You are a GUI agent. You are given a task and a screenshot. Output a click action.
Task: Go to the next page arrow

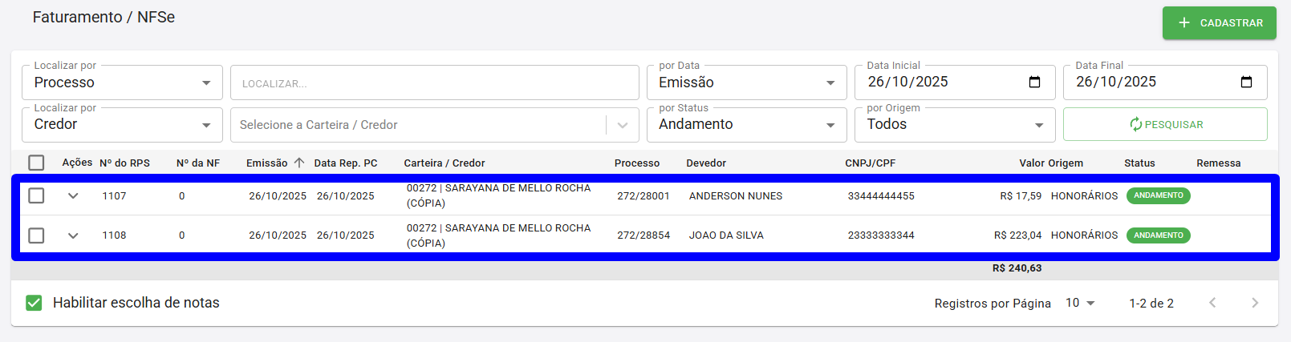[1255, 303]
